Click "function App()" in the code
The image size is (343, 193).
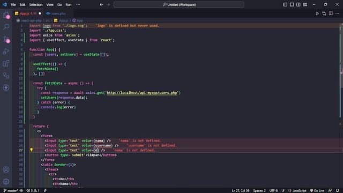(43, 50)
